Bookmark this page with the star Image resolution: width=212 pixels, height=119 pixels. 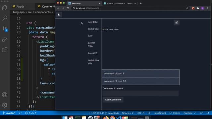click(x=187, y=8)
